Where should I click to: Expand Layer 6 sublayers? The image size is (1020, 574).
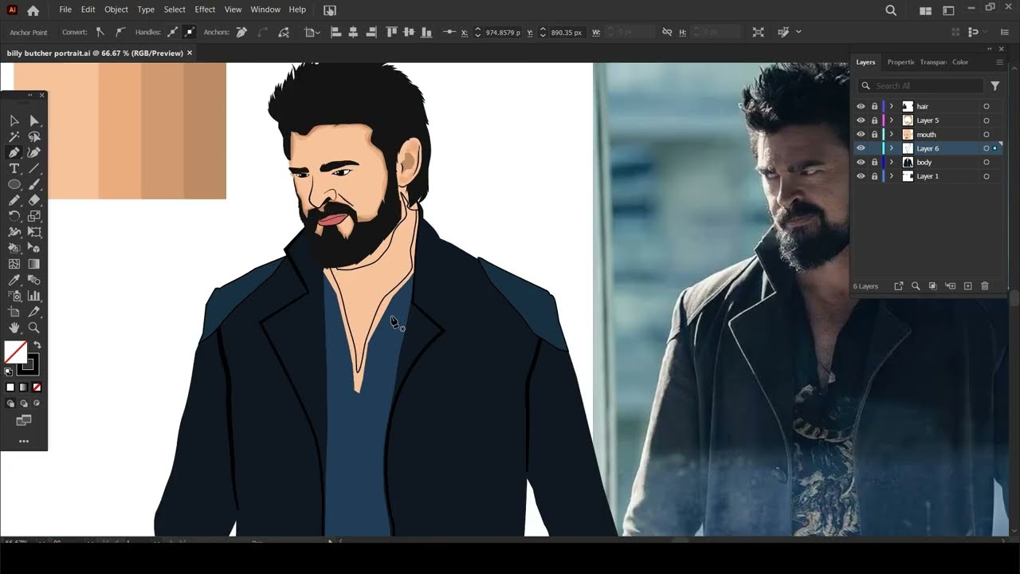[892, 148]
